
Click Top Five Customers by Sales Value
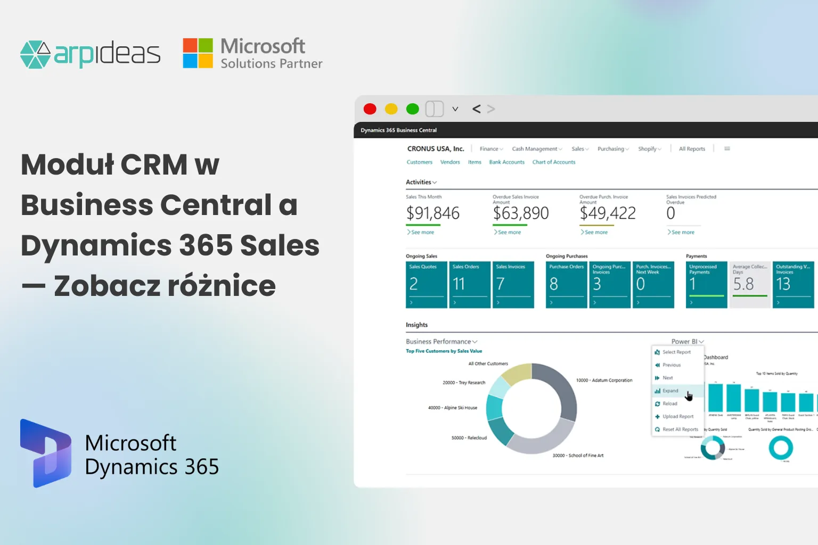point(444,351)
